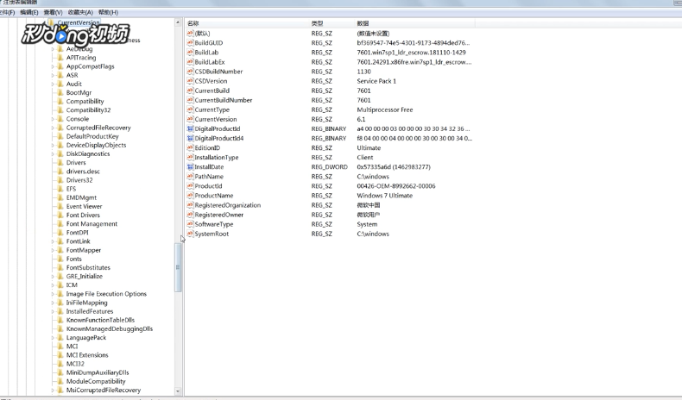Click the data cell 'Service Pack 1'
This screenshot has height=400, width=682.
(x=376, y=81)
